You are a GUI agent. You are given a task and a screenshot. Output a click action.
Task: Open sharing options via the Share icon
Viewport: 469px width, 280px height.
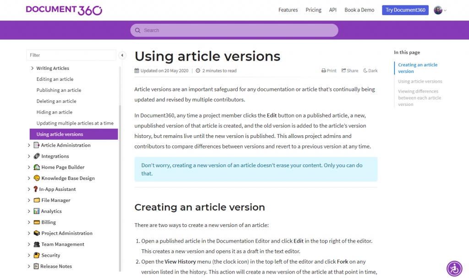[349, 70]
